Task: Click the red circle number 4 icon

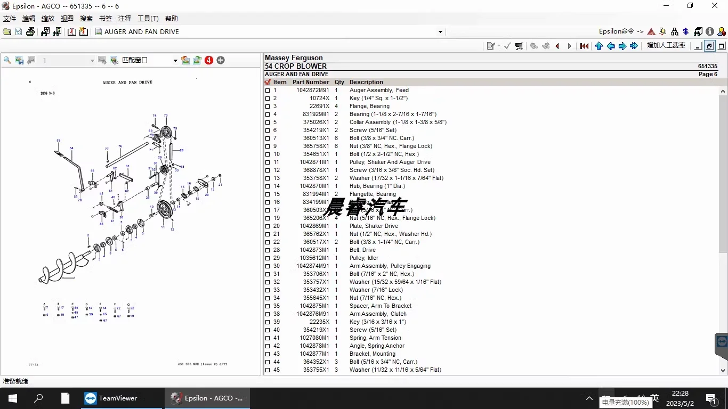Action: 209,60
